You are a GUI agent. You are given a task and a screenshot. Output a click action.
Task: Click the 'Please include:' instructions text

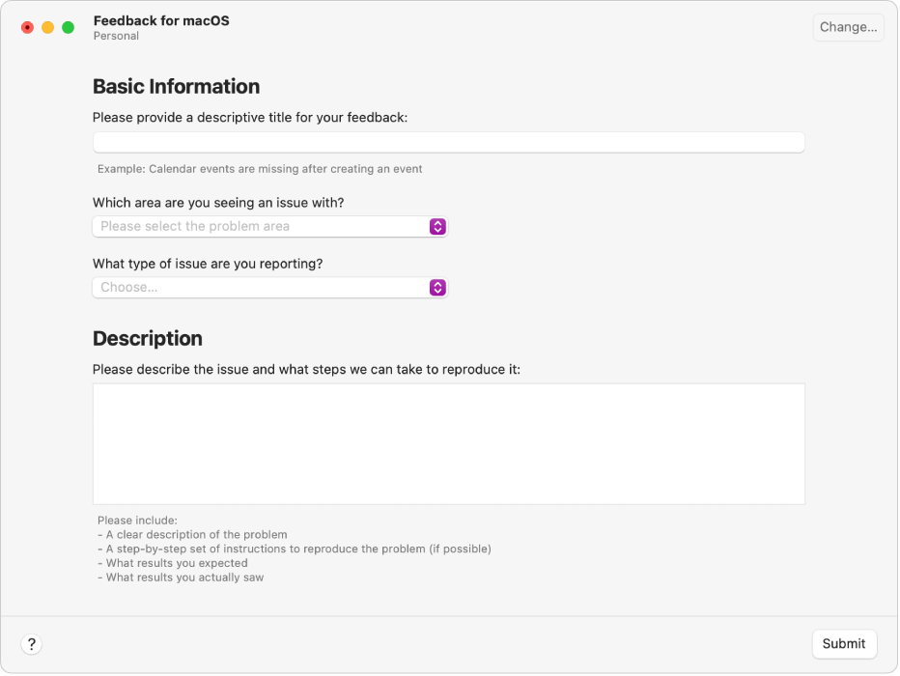(137, 521)
